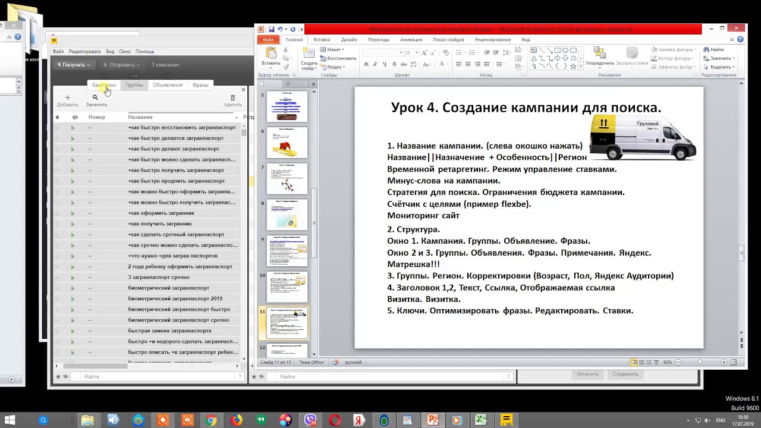Switch to the Группы tab
The width and height of the screenshot is (761, 428).
[x=134, y=85]
